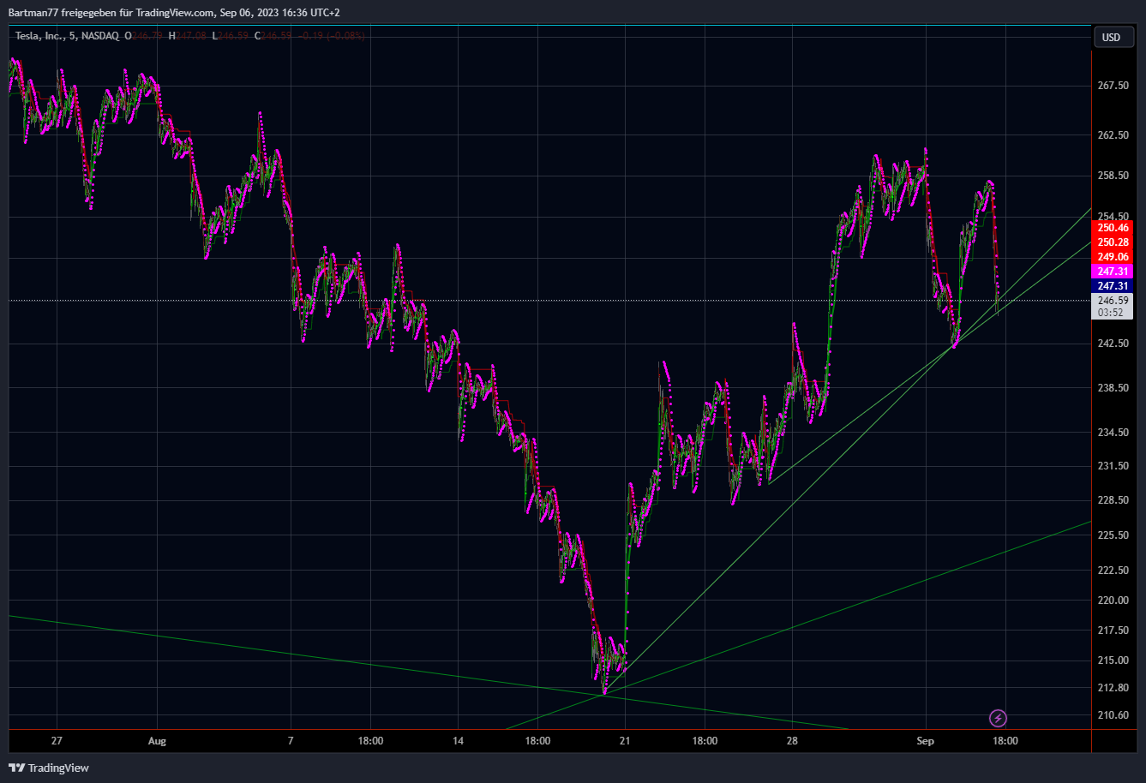Select the red 250.46 price label
Image resolution: width=1146 pixels, height=783 pixels.
1113,228
